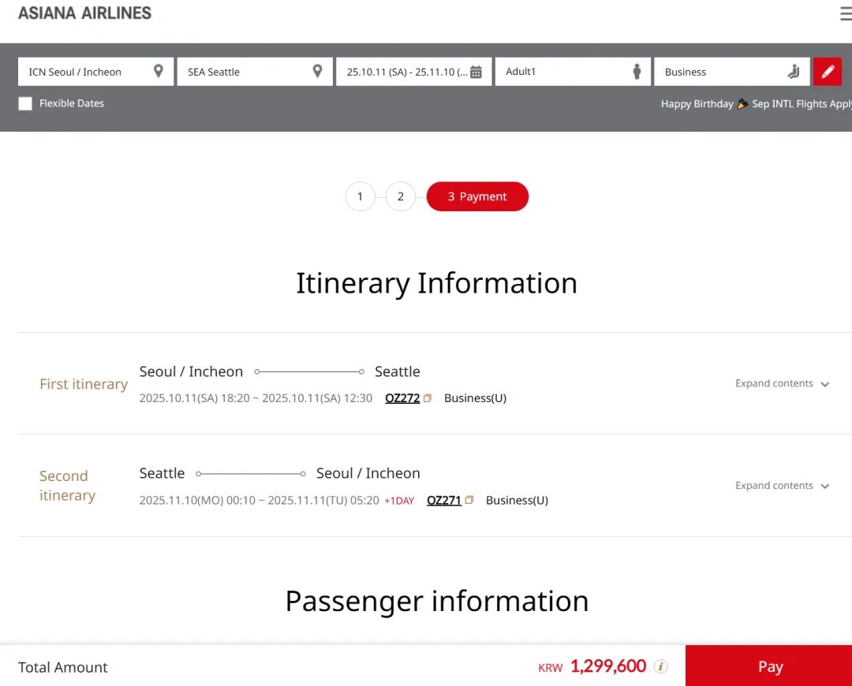This screenshot has width=852, height=686.
Task: Click the red pencil edit search icon
Action: (x=827, y=72)
